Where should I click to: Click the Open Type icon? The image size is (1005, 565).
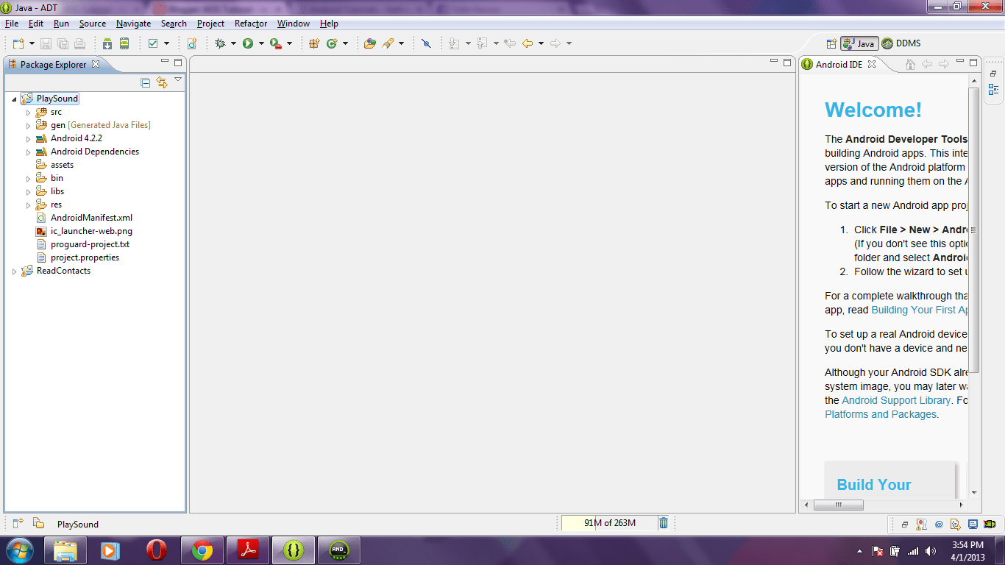click(x=370, y=43)
